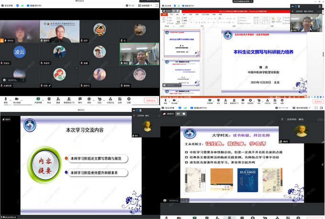Viewport: 325px width, 219px height.
Task: Open Apps in top-left meeting toolbar
Action: coord(120,99)
